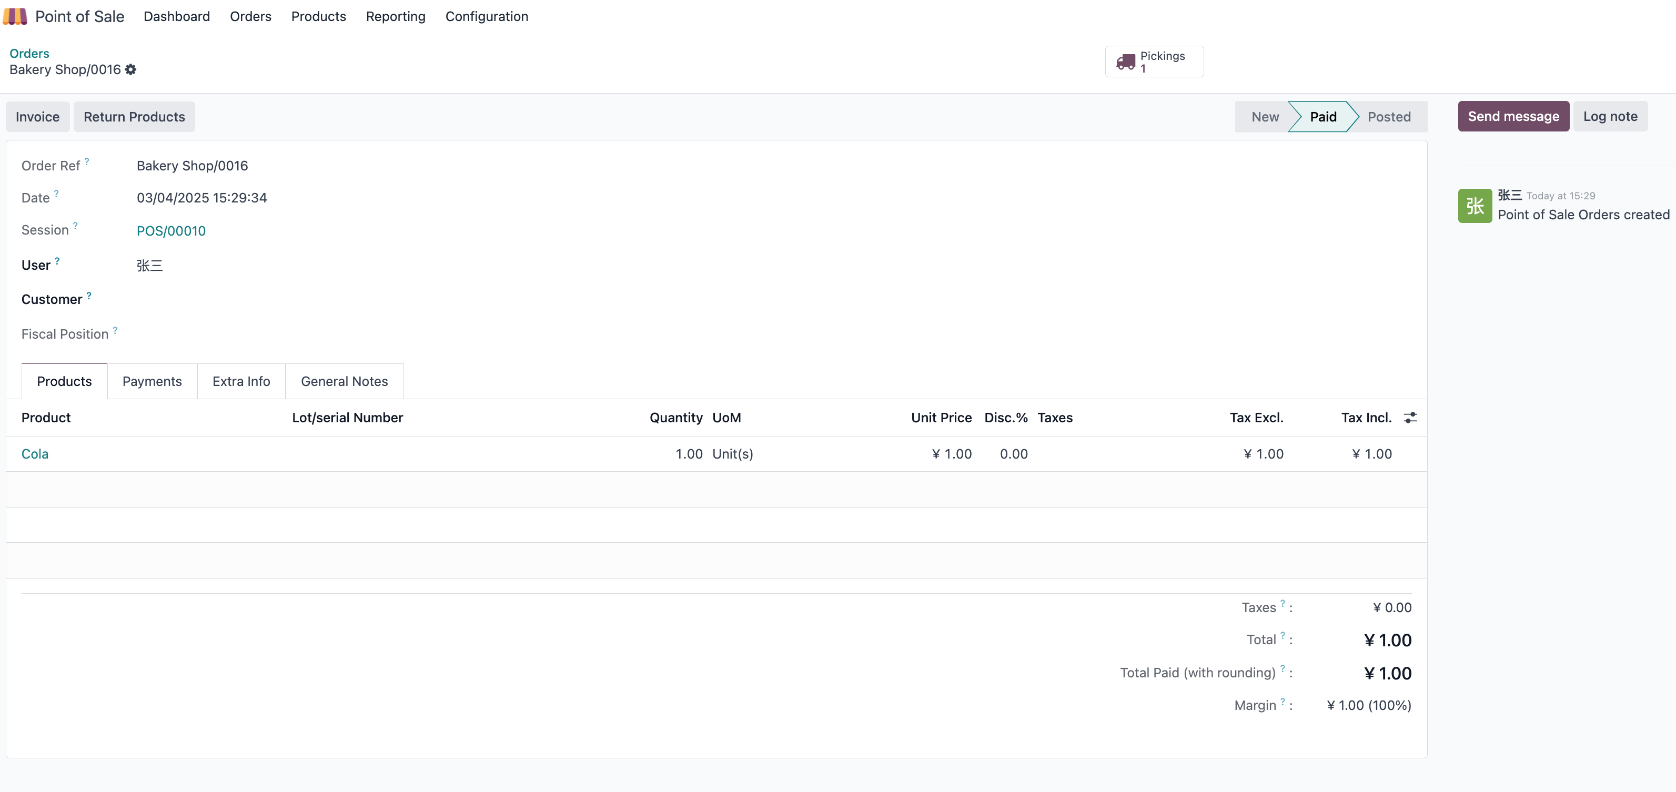Image resolution: width=1676 pixels, height=792 pixels.
Task: Open column options adjust icon in table header
Action: point(1410,418)
